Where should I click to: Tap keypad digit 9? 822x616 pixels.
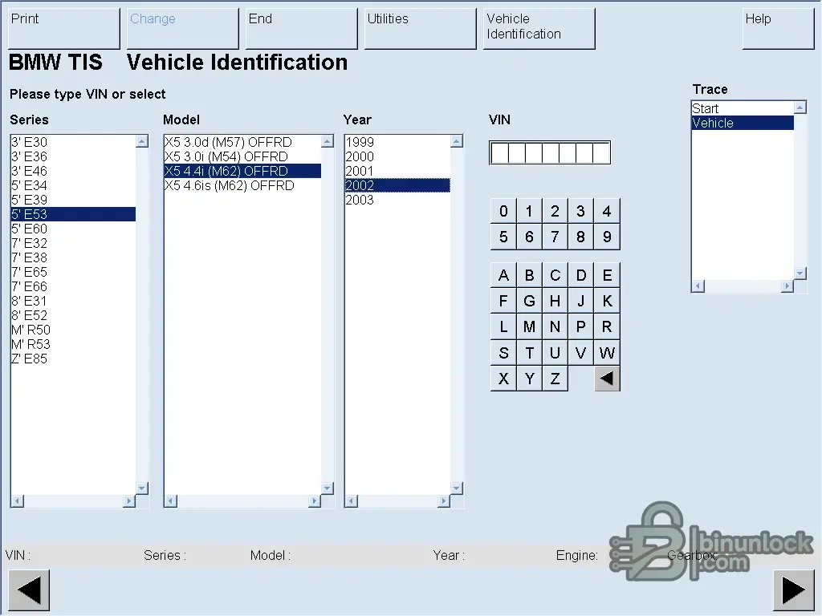coord(607,237)
